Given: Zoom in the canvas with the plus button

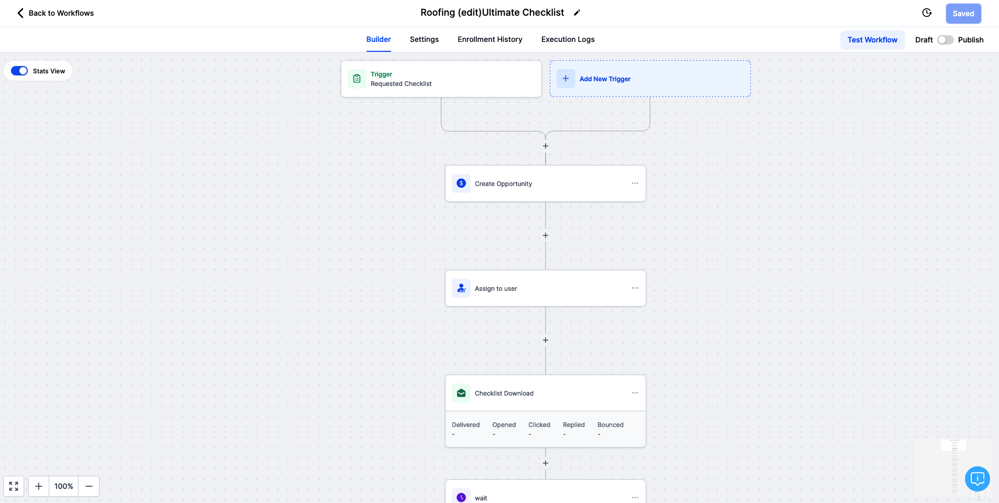Looking at the screenshot, I should click(39, 486).
